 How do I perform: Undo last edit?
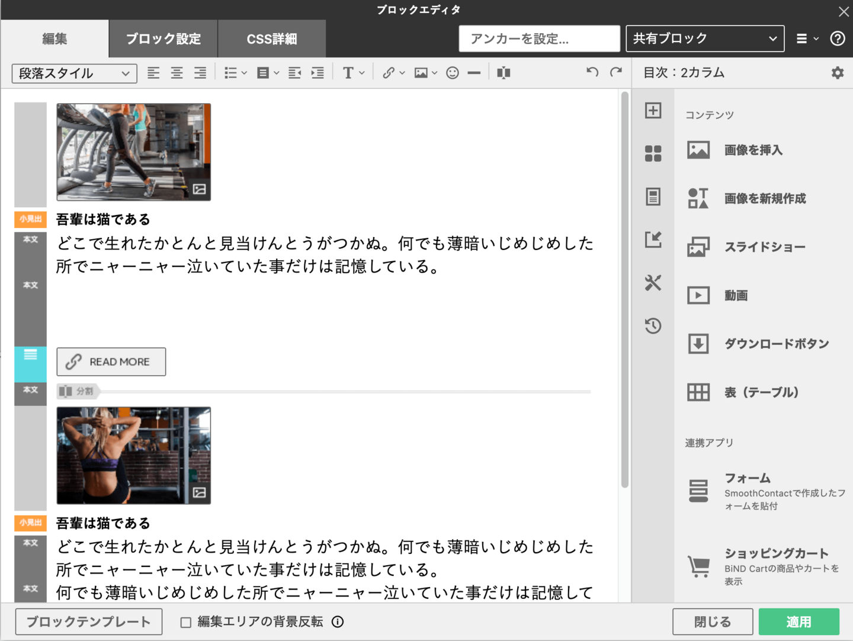(x=592, y=72)
